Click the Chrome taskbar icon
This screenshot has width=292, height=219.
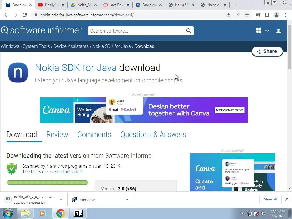(x=60, y=213)
